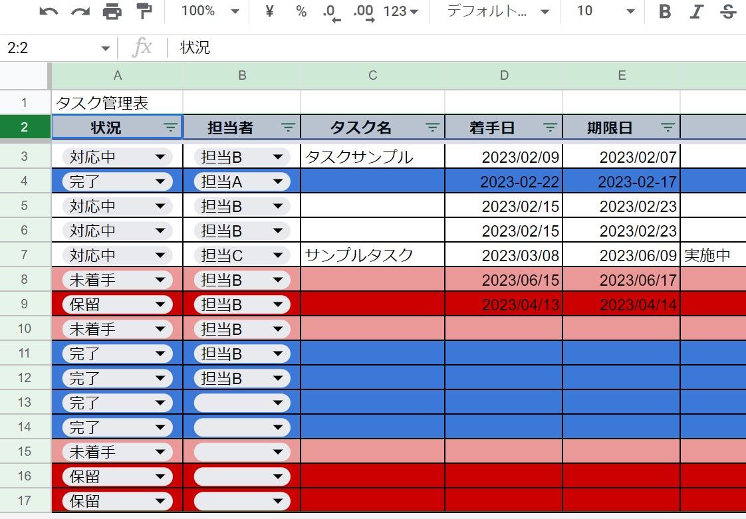746x519 pixels.
Task: Open 未着手 status dropdown in row 10
Action: pos(117,329)
